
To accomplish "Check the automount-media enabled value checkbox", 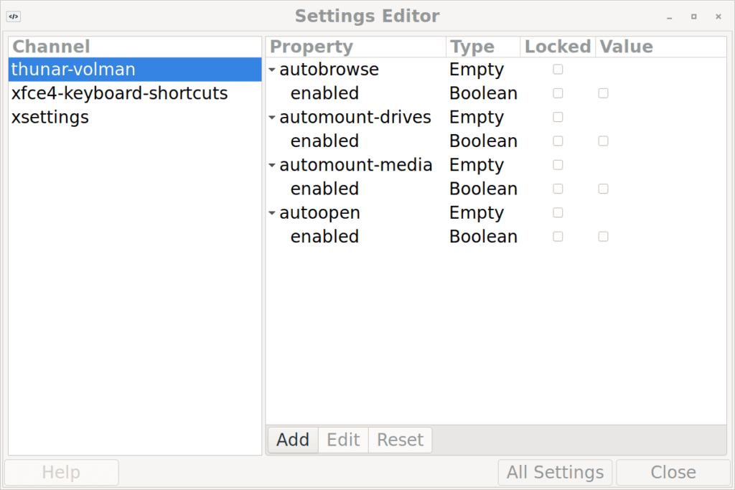I will pos(603,189).
